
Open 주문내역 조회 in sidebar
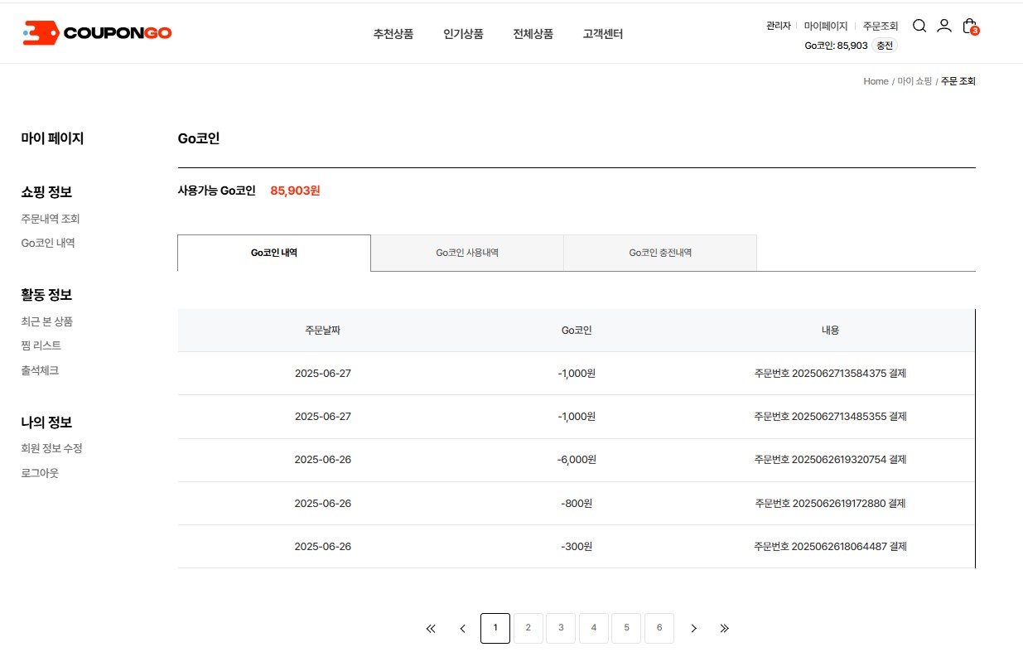(51, 219)
